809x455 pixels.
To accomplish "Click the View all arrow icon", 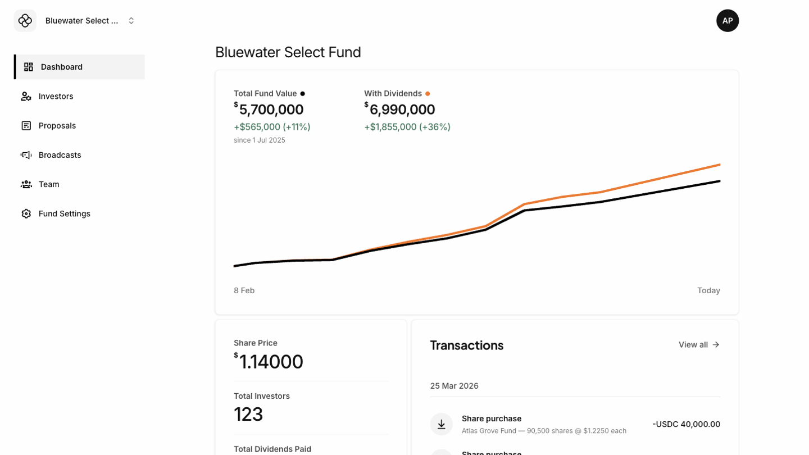I will [716, 344].
